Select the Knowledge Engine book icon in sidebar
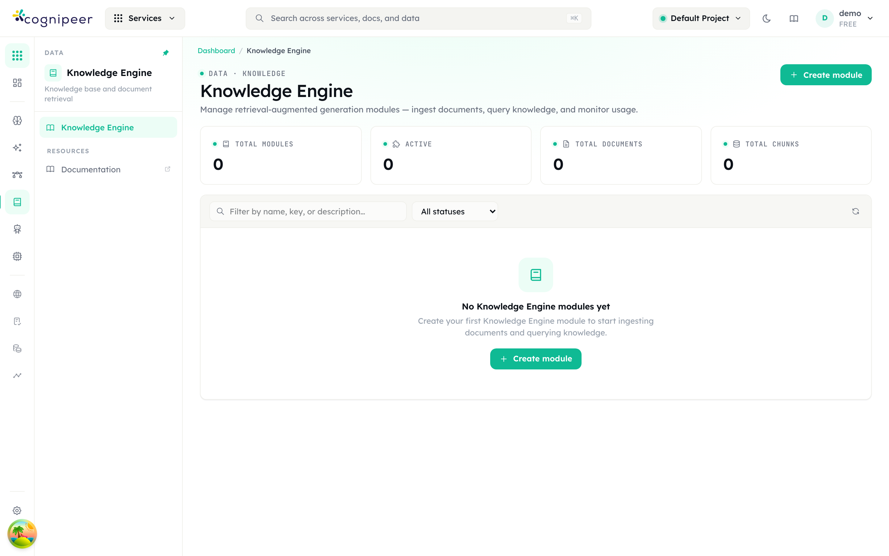889x556 pixels. point(17,202)
